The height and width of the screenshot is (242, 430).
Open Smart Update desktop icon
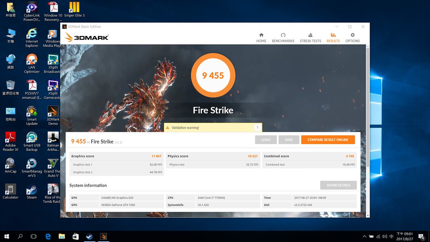[x=32, y=116]
